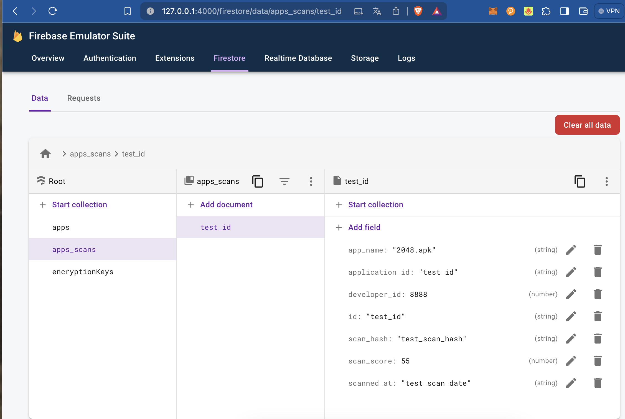Open Brave Shields lion icon
Image resolution: width=625 pixels, height=419 pixels.
[418, 11]
